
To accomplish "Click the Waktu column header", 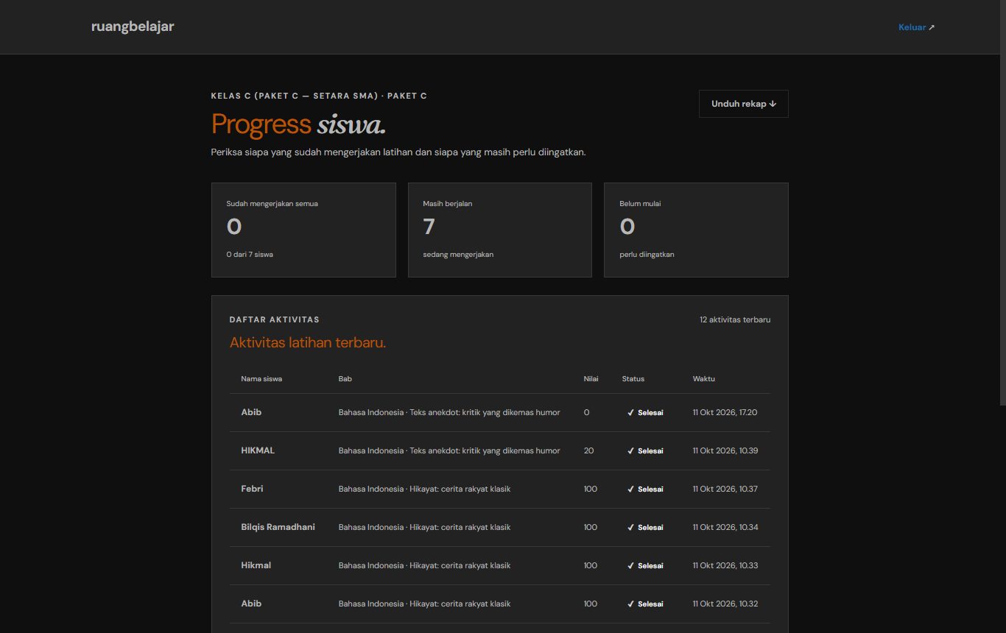I will (704, 379).
